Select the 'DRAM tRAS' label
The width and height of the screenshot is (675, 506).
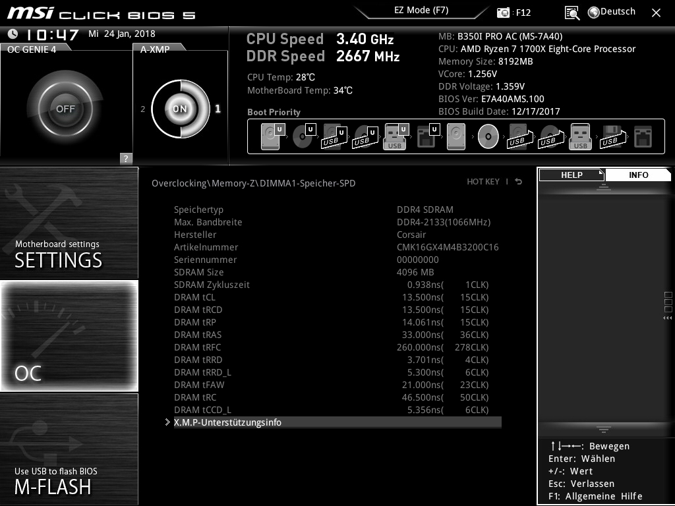click(x=198, y=334)
